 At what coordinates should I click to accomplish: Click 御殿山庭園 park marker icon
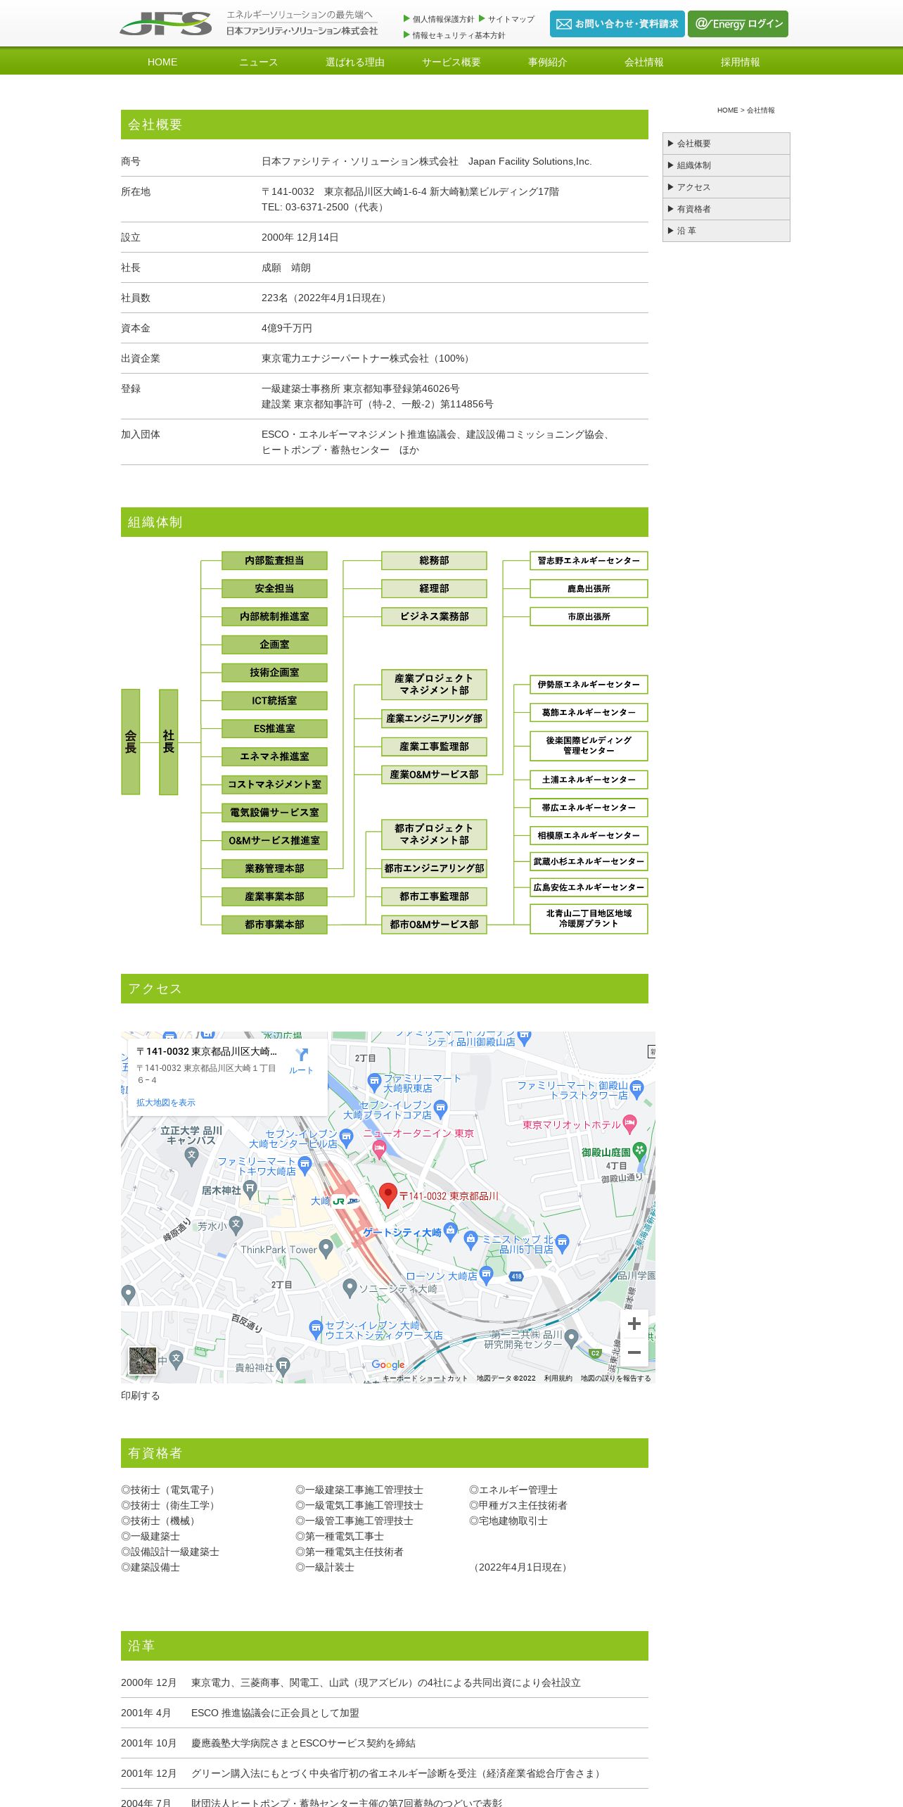[x=639, y=1151]
